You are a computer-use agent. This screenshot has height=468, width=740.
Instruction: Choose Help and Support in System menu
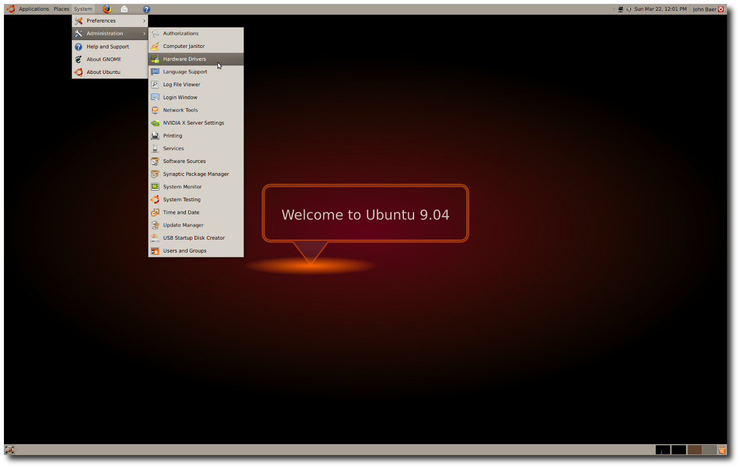[110, 47]
